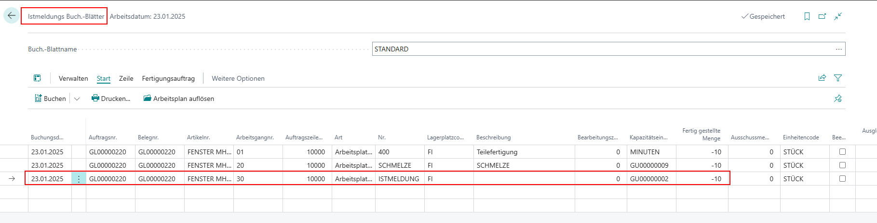Image resolution: width=877 pixels, height=223 pixels.
Task: Switch to the Fertigungsauftrag tab
Action: click(168, 78)
